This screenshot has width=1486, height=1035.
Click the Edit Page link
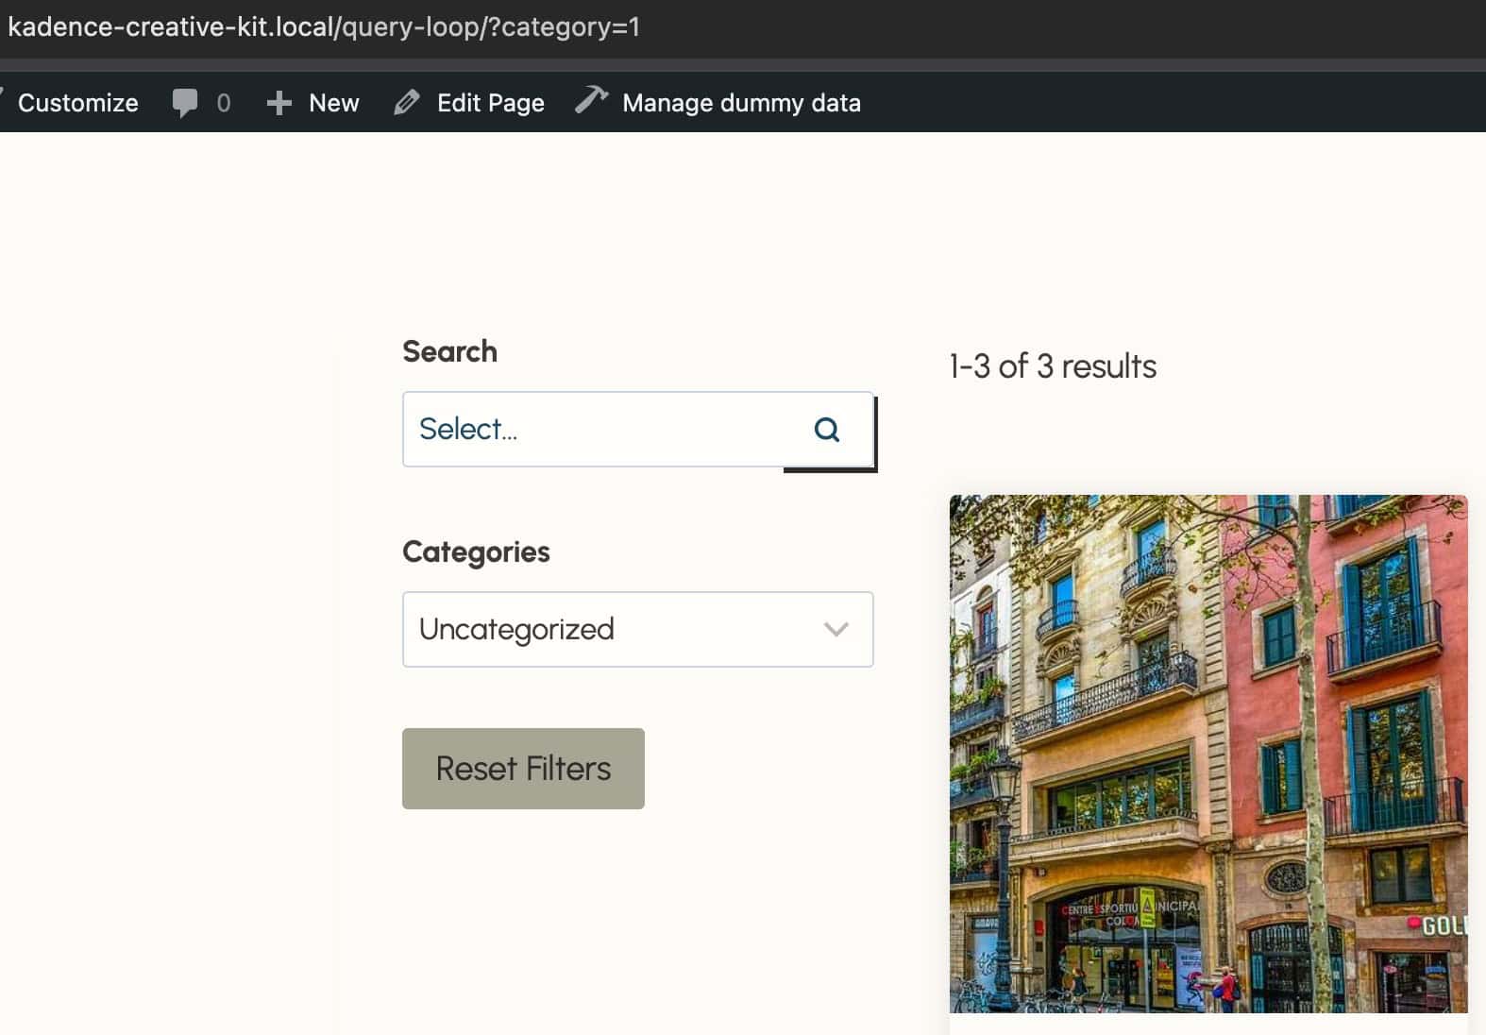490,103
